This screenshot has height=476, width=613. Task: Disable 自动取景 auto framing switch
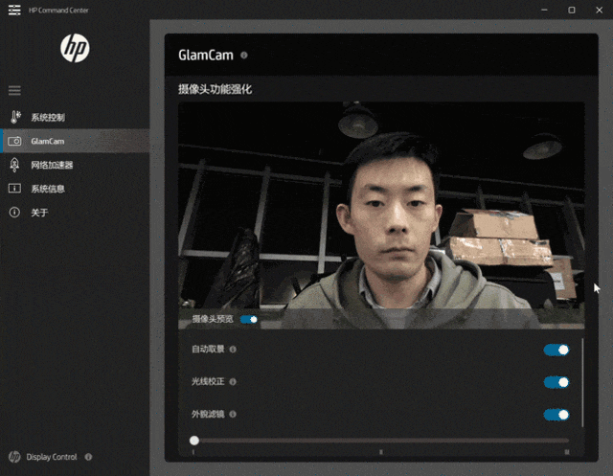556,350
